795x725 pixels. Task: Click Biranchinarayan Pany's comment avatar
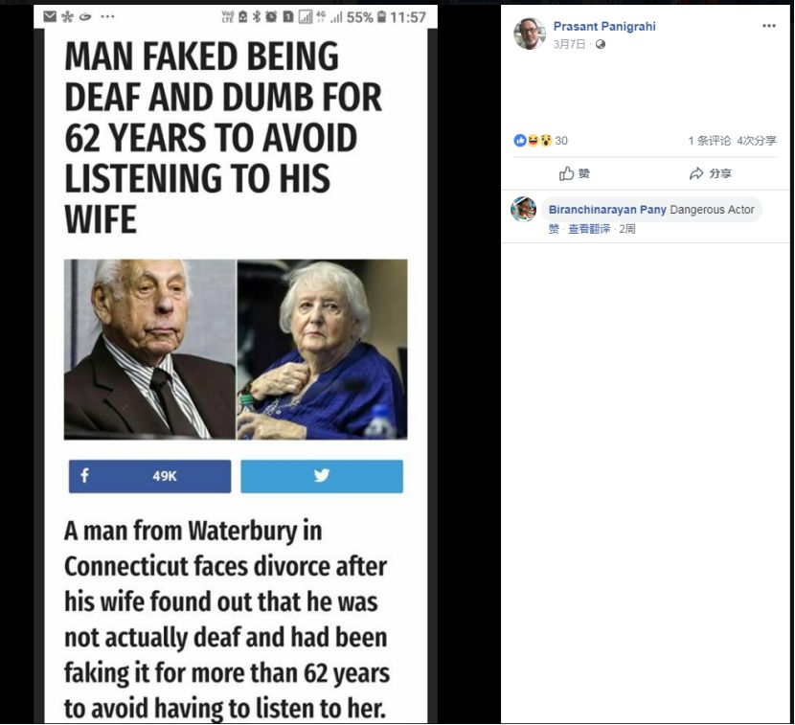coord(524,210)
